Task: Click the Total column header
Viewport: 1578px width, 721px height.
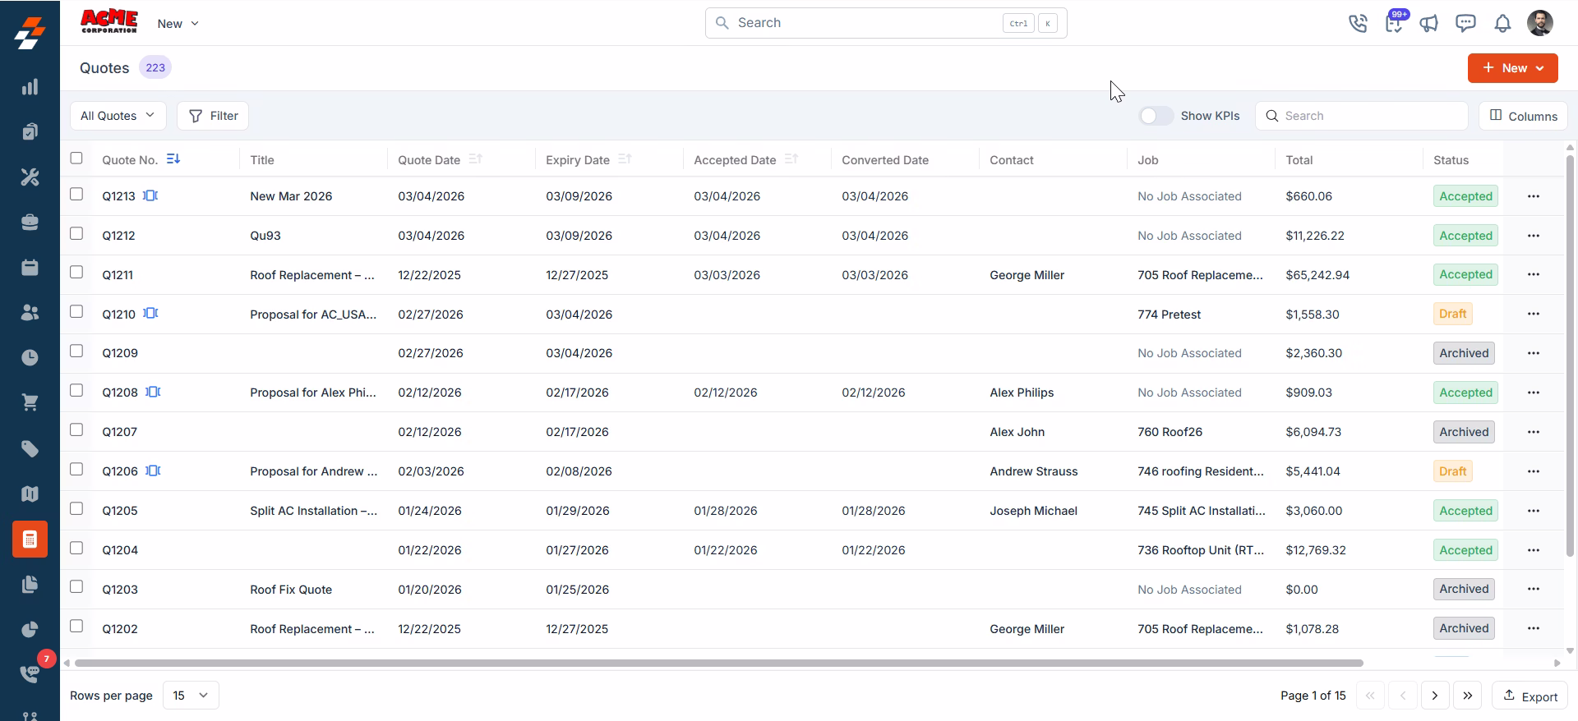Action: click(1299, 160)
